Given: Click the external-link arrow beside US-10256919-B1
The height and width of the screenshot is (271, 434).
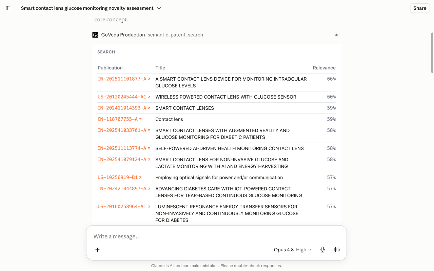Looking at the screenshot, I should point(140,178).
